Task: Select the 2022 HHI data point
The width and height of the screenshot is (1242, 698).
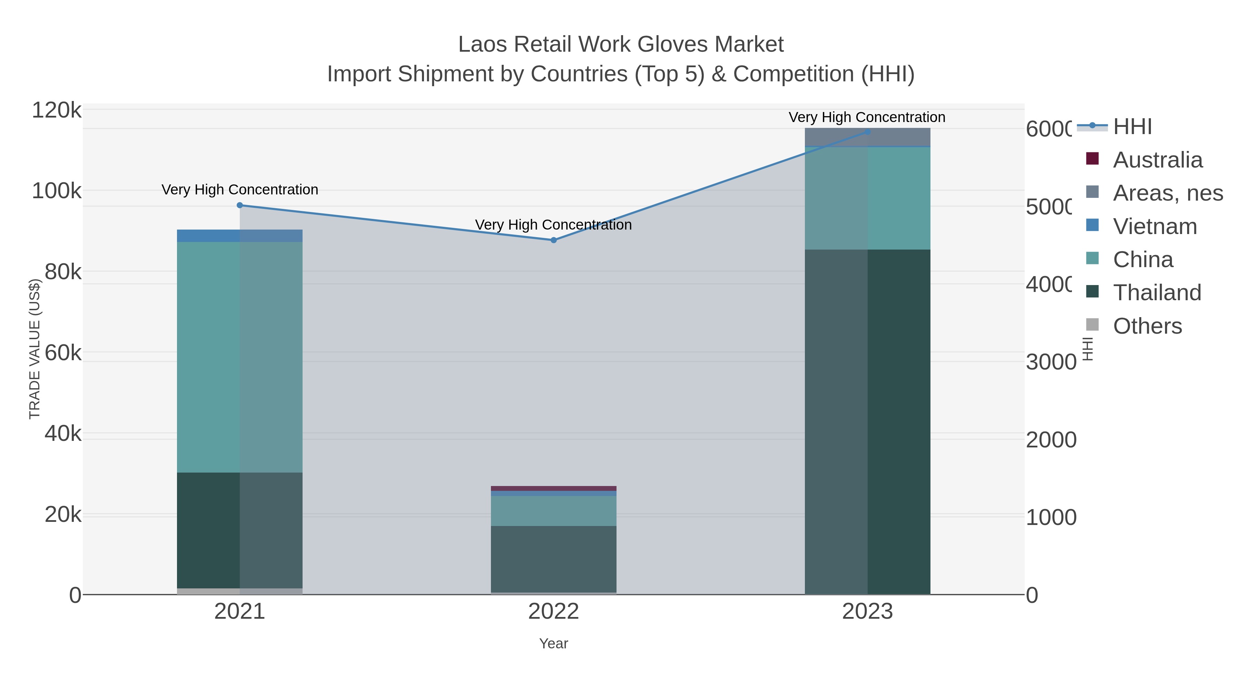Action: pos(553,240)
